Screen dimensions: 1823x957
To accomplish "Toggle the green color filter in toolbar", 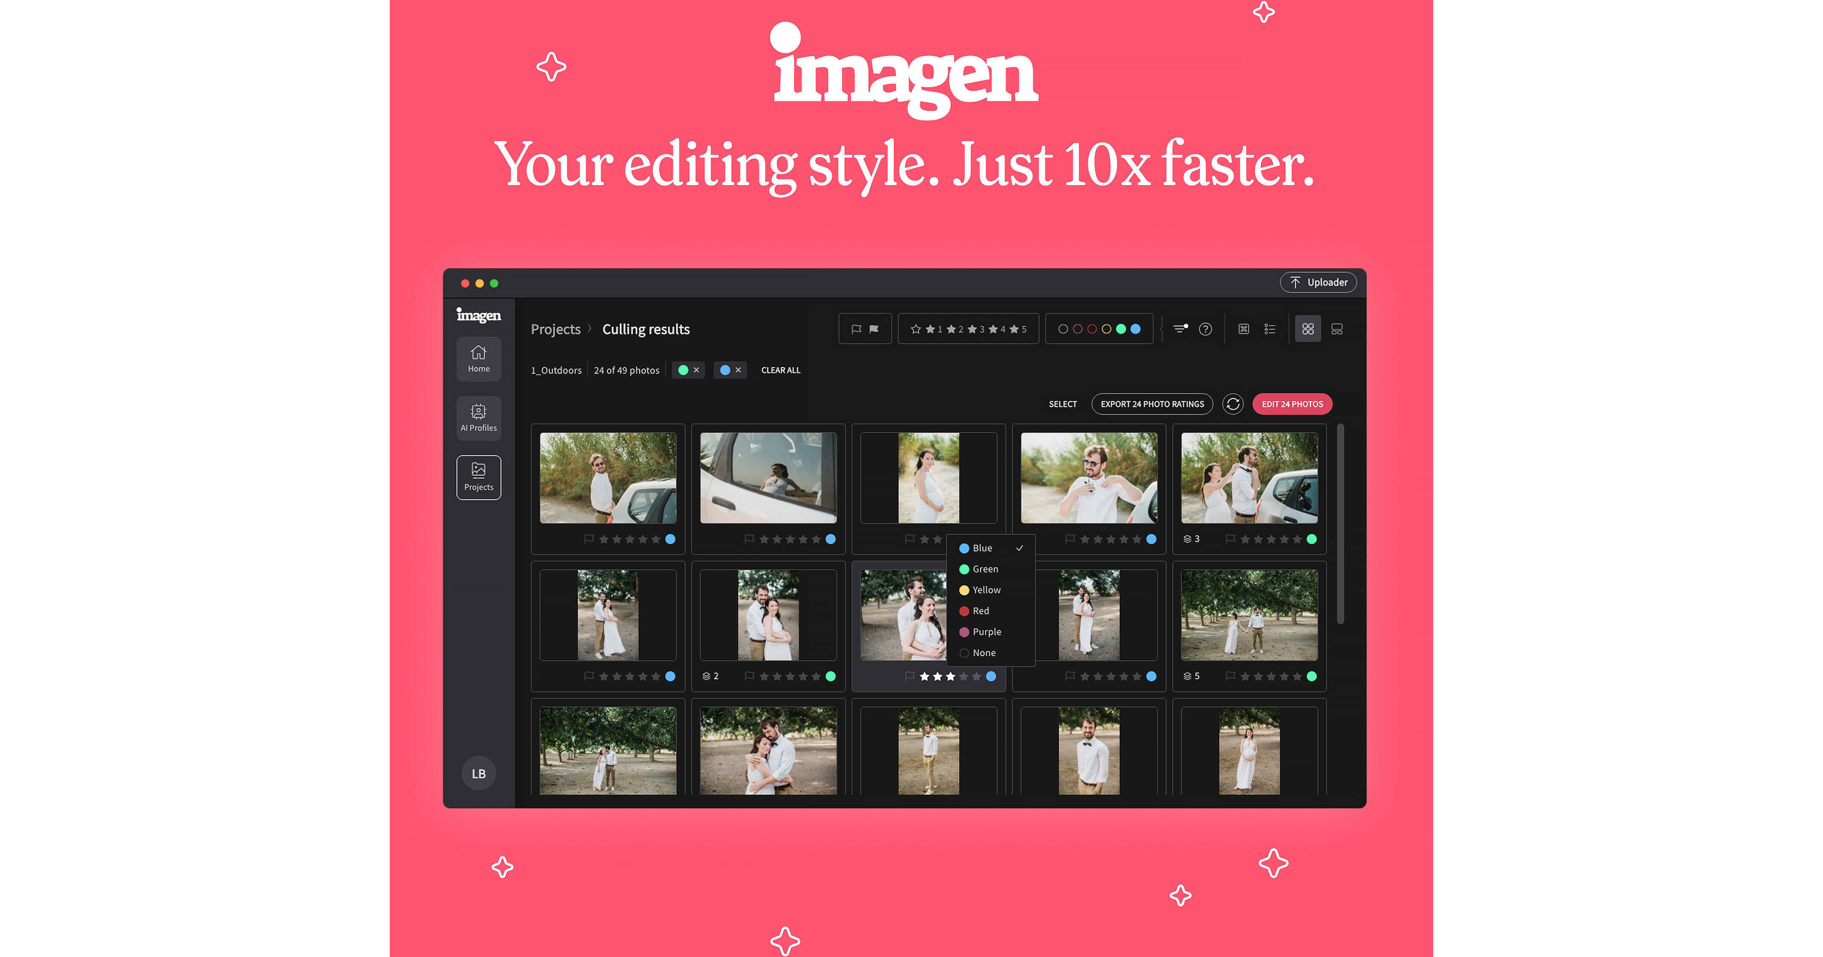I will point(1121,329).
